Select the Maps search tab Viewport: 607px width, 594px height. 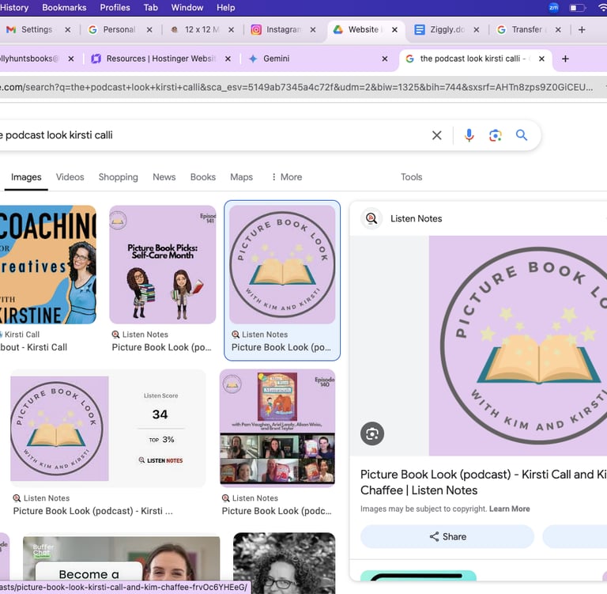[x=242, y=177]
